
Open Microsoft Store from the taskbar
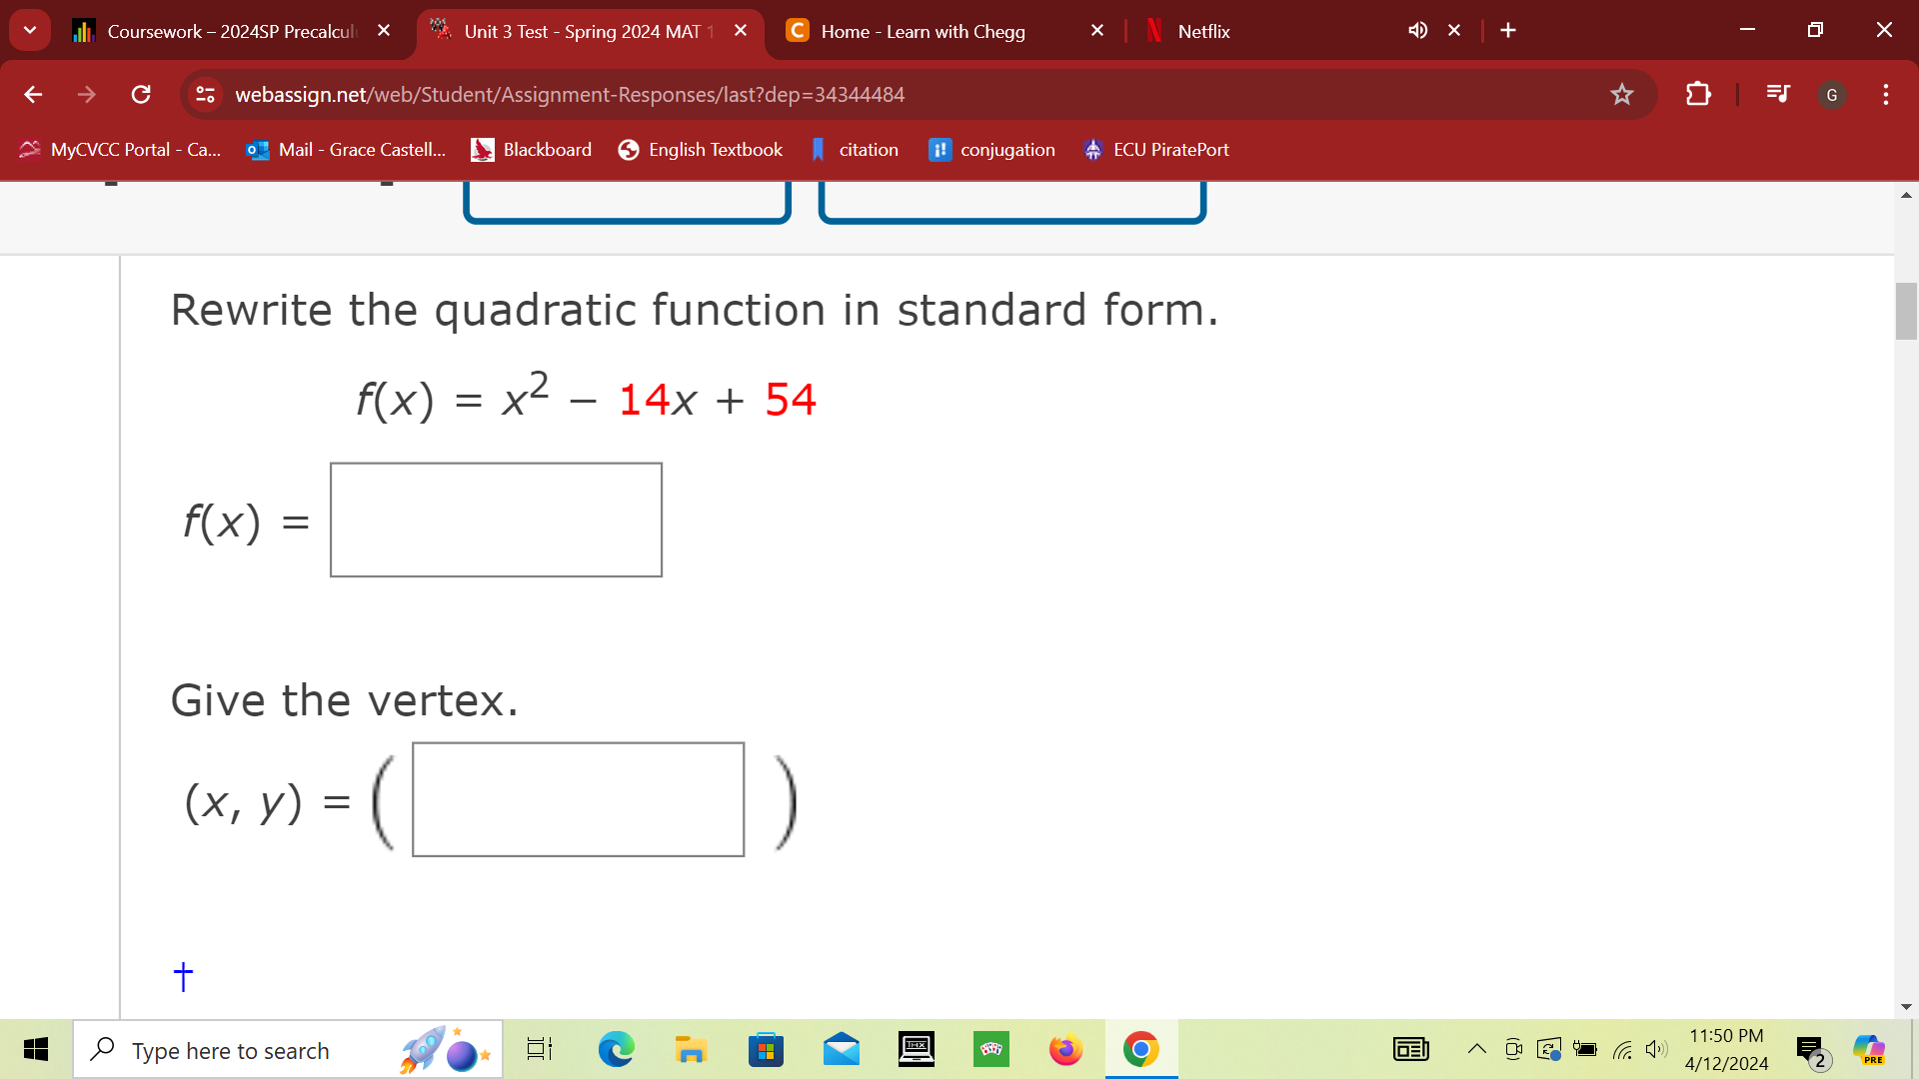point(766,1049)
